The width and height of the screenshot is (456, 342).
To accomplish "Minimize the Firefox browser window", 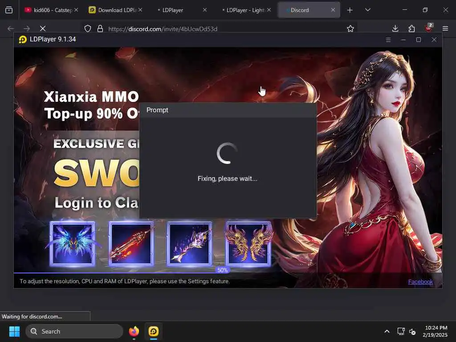I will (404, 10).
